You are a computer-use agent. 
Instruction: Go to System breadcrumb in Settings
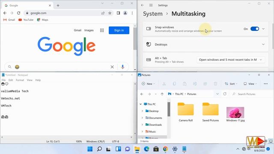[153, 14]
